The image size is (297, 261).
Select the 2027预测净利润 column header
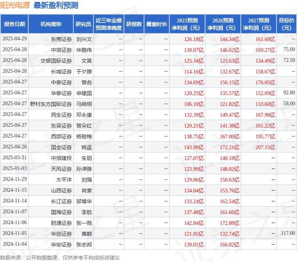(x=259, y=24)
